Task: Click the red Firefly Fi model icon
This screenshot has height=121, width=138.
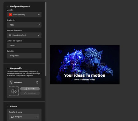Action: coord(10,14)
